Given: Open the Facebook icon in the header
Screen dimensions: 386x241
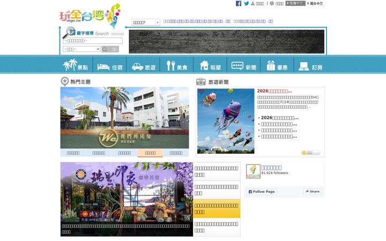Looking at the screenshot, I should [238, 3].
